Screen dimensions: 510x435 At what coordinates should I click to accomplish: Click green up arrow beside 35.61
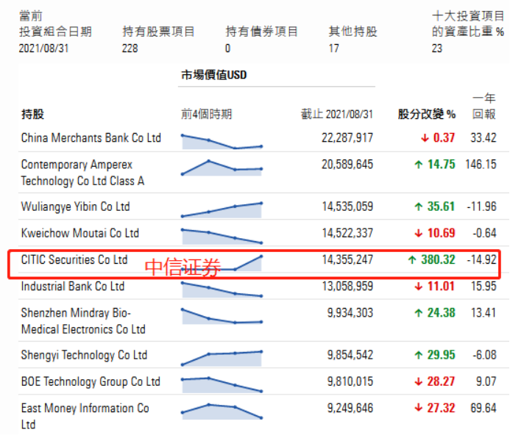pyautogui.click(x=419, y=206)
